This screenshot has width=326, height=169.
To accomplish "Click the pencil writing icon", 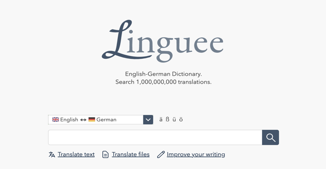I will click(x=161, y=155).
